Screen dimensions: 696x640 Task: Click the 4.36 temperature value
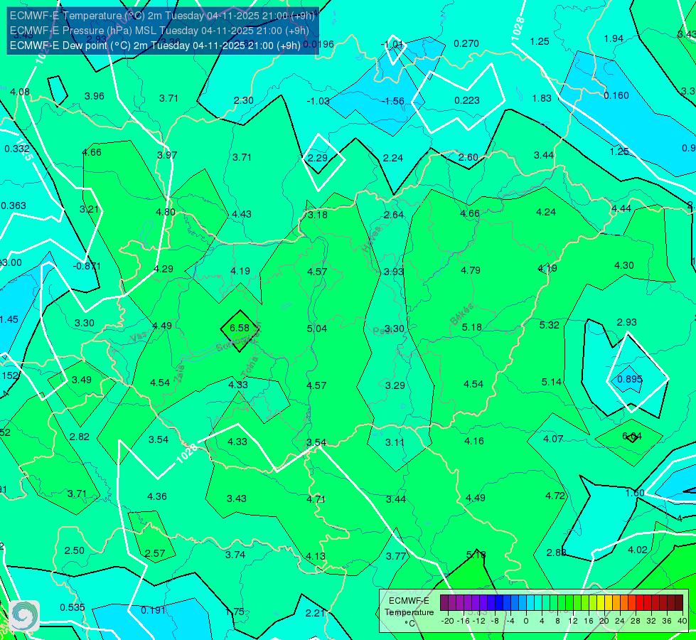point(157,496)
